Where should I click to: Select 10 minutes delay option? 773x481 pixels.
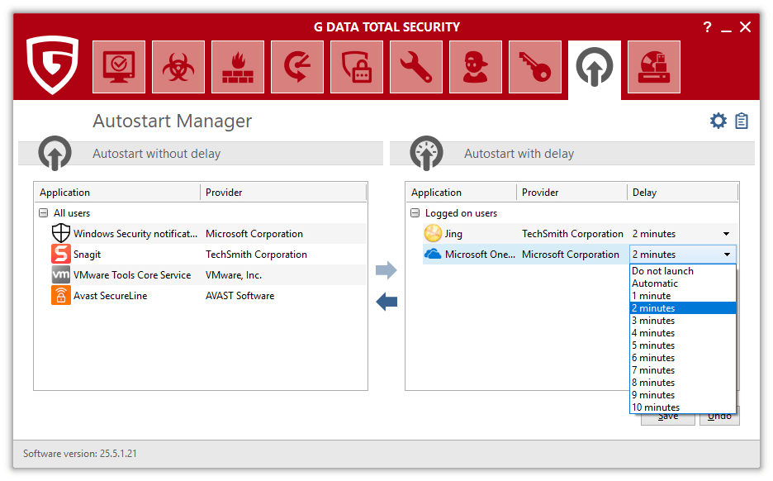[x=683, y=407]
